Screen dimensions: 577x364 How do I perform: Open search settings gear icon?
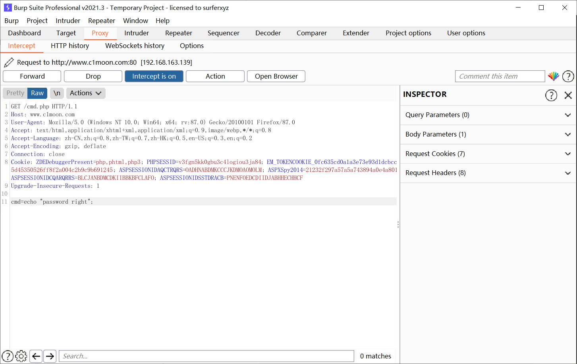(21, 356)
